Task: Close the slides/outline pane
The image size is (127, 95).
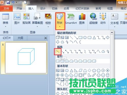Action: point(45,38)
